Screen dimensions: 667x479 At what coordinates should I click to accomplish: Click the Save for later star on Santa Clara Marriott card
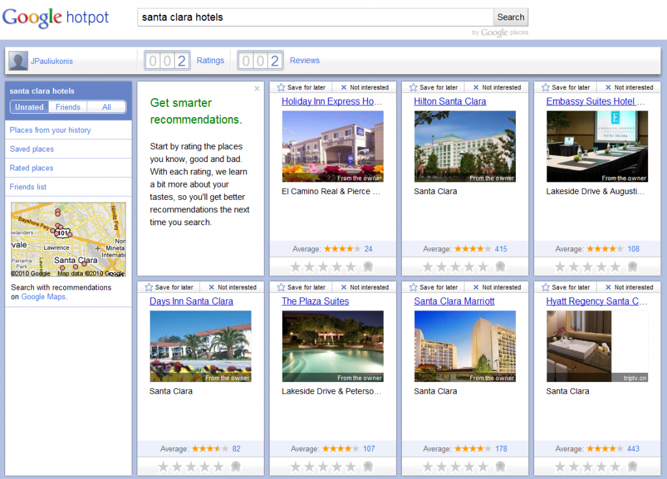[413, 287]
